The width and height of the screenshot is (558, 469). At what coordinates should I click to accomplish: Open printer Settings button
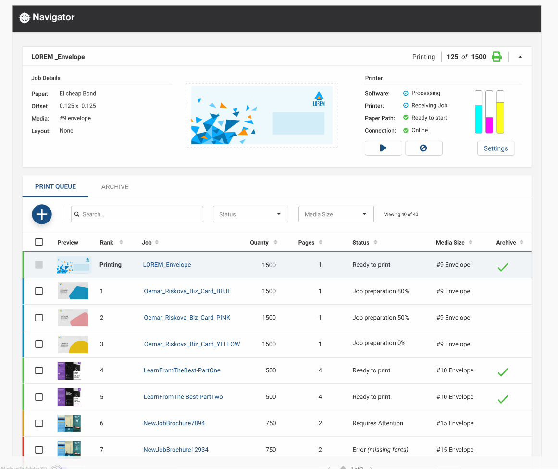496,148
